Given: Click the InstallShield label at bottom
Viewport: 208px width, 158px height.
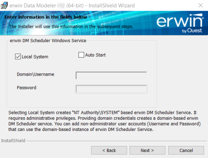Looking at the screenshot, I should click(x=13, y=141).
